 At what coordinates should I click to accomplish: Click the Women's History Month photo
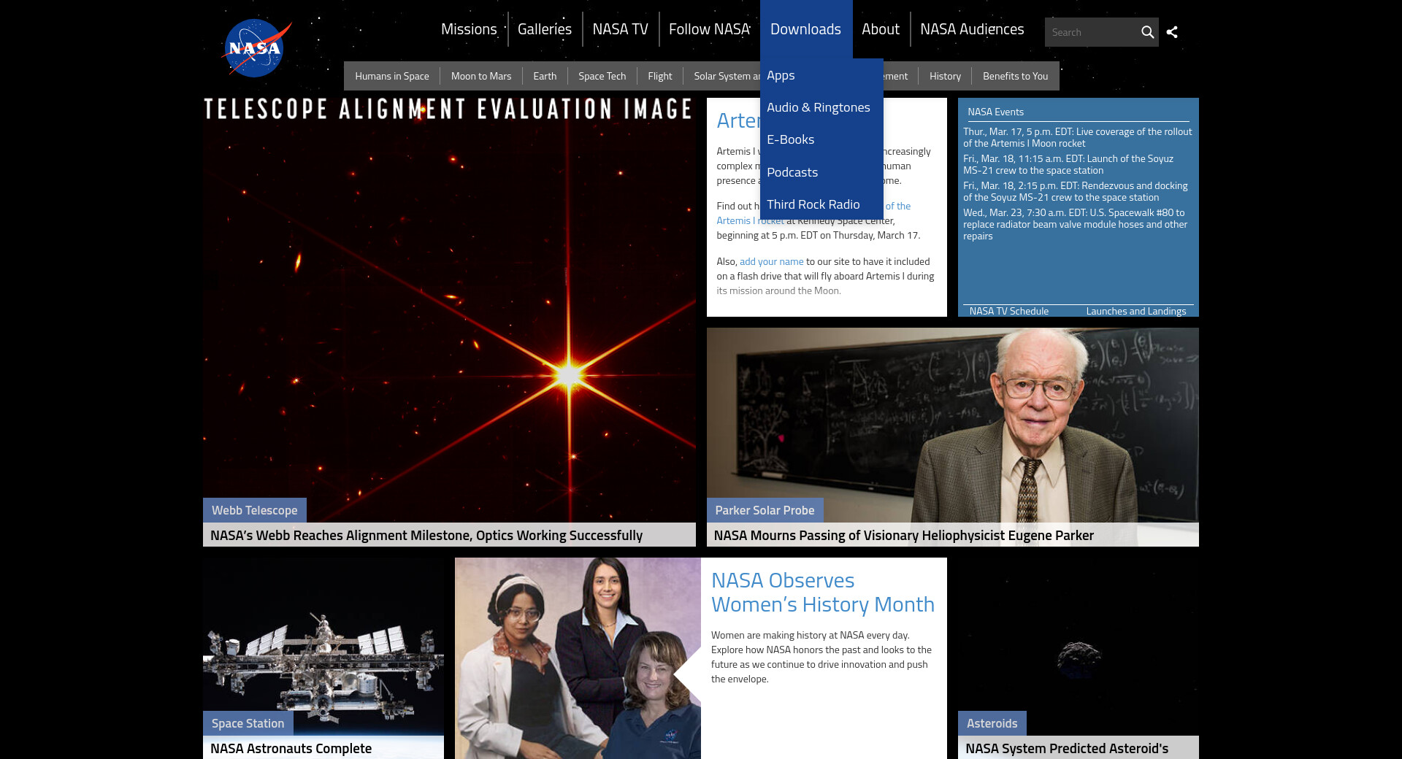pos(578,658)
